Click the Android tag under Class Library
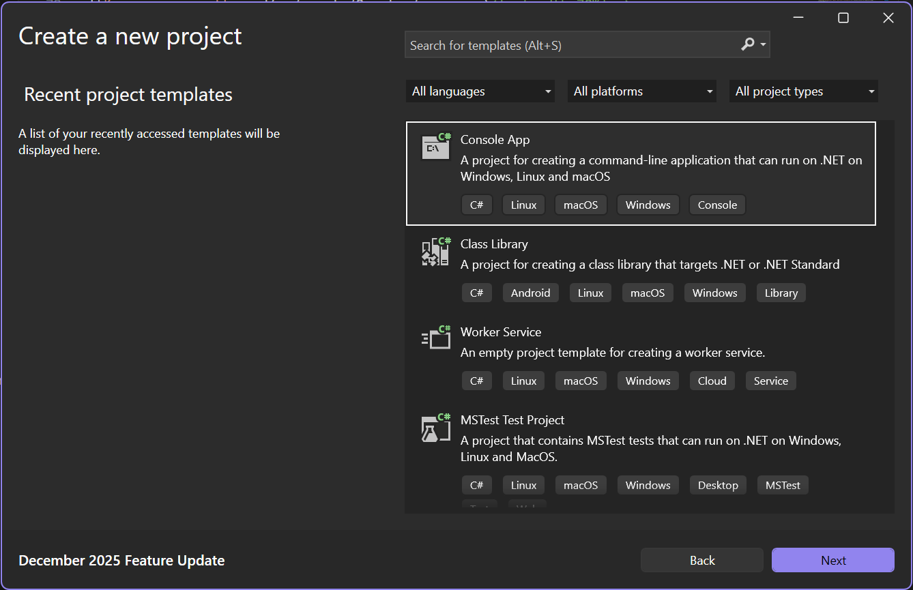 [x=531, y=293]
